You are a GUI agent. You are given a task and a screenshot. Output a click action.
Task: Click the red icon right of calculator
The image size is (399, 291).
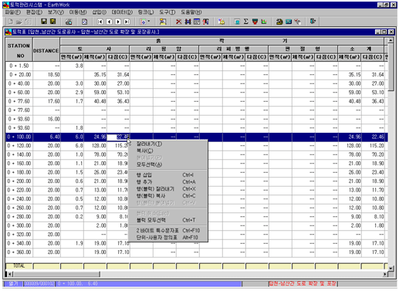205,22
